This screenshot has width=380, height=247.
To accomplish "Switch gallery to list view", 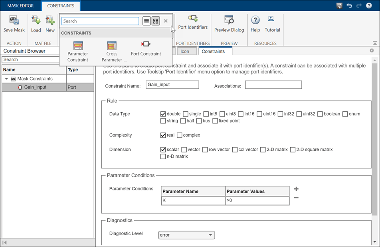I will [x=146, y=21].
